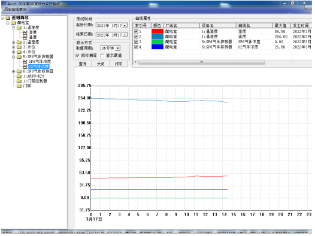Click the 颜色 column header
The image size is (315, 236).
[157, 26]
